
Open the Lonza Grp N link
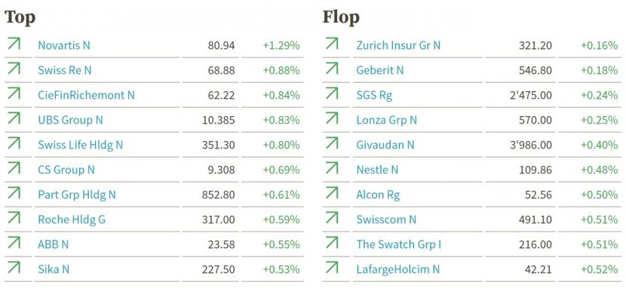click(x=386, y=120)
